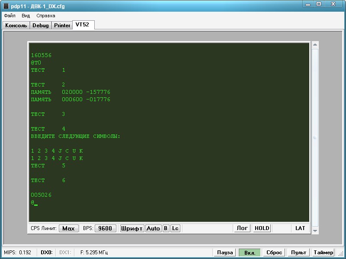This screenshot has width=346, height=259.
Task: Click the terminal scrollbar down arrow
Action: (x=315, y=231)
